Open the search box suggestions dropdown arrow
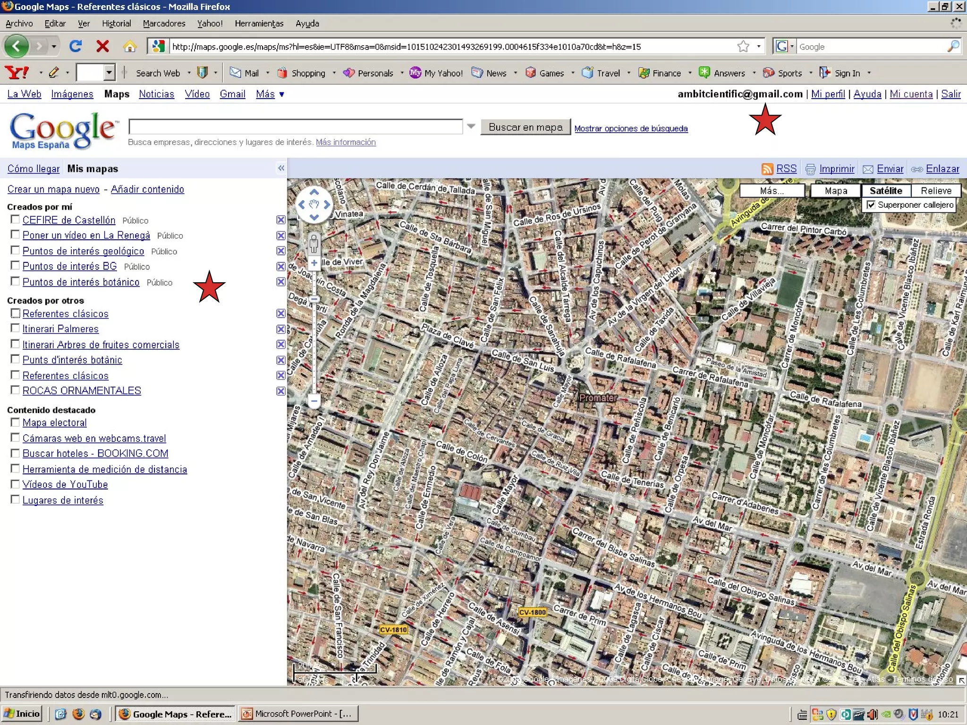The image size is (967, 725). pyautogui.click(x=471, y=126)
